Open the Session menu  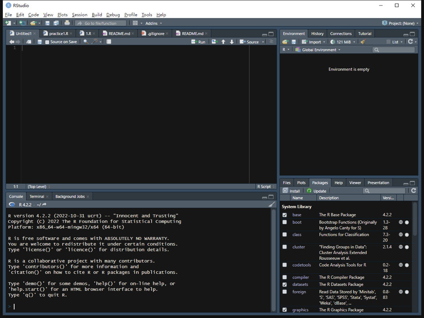[79, 15]
